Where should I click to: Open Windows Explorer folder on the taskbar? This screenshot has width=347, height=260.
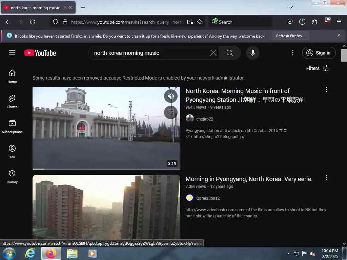(72, 254)
